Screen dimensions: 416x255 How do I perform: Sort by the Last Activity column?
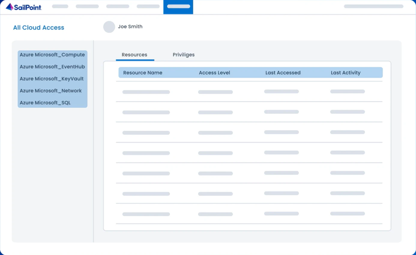346,73
